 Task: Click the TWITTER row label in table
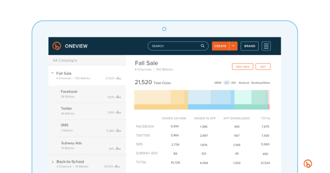143,136
